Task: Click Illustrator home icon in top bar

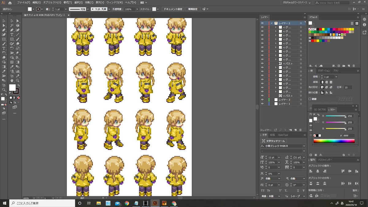Action: coord(10,2)
